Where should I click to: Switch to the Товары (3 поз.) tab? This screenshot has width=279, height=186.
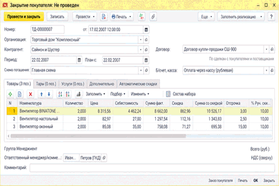[18, 84]
